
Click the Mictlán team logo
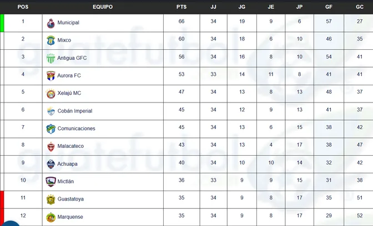(51, 181)
